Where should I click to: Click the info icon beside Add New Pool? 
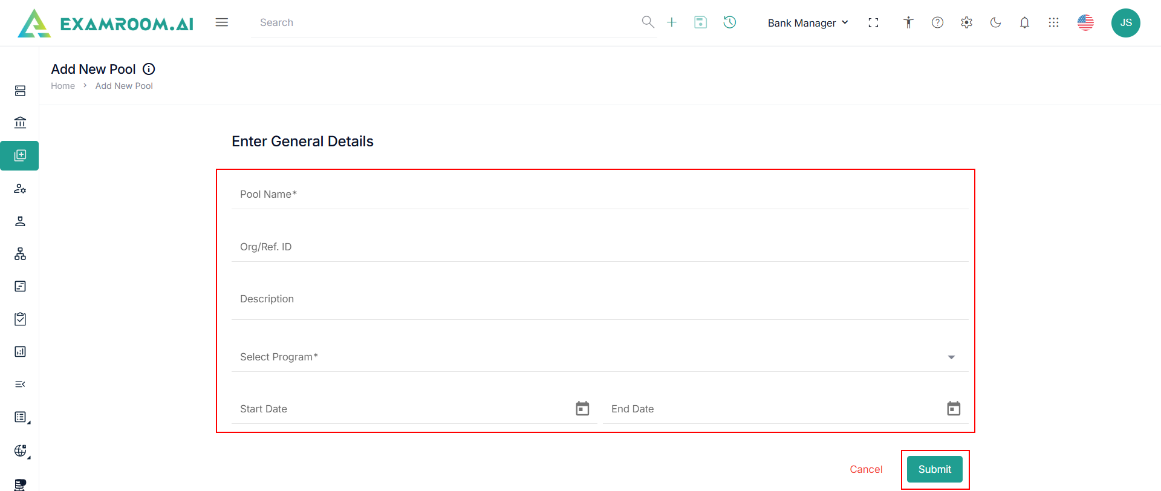tap(149, 69)
